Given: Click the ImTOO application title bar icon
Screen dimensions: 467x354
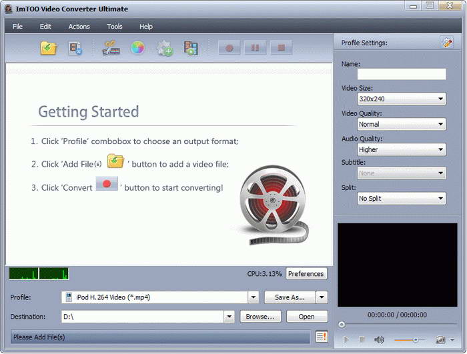Looking at the screenshot, I should tap(9, 9).
